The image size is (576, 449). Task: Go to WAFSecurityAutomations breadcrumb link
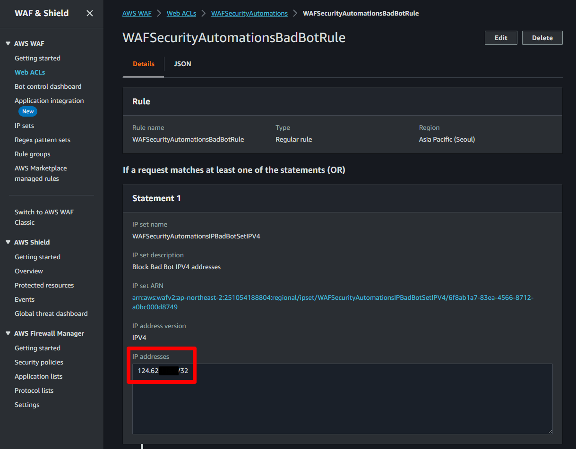(249, 13)
